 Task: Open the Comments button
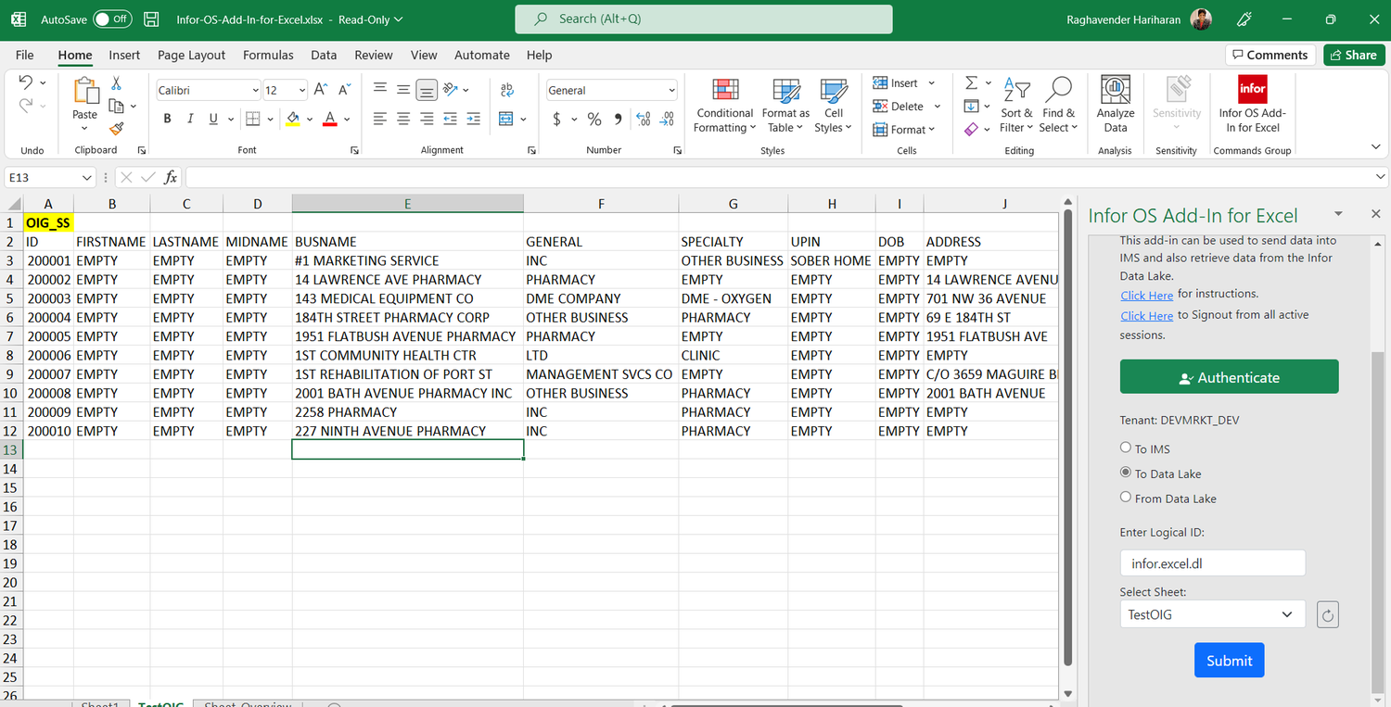(x=1270, y=55)
